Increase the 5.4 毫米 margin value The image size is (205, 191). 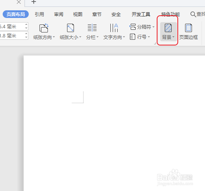tap(26, 24)
